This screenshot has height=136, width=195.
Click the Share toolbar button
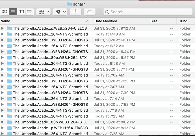75,12
